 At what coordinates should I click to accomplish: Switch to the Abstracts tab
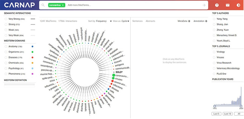pos(150,21)
